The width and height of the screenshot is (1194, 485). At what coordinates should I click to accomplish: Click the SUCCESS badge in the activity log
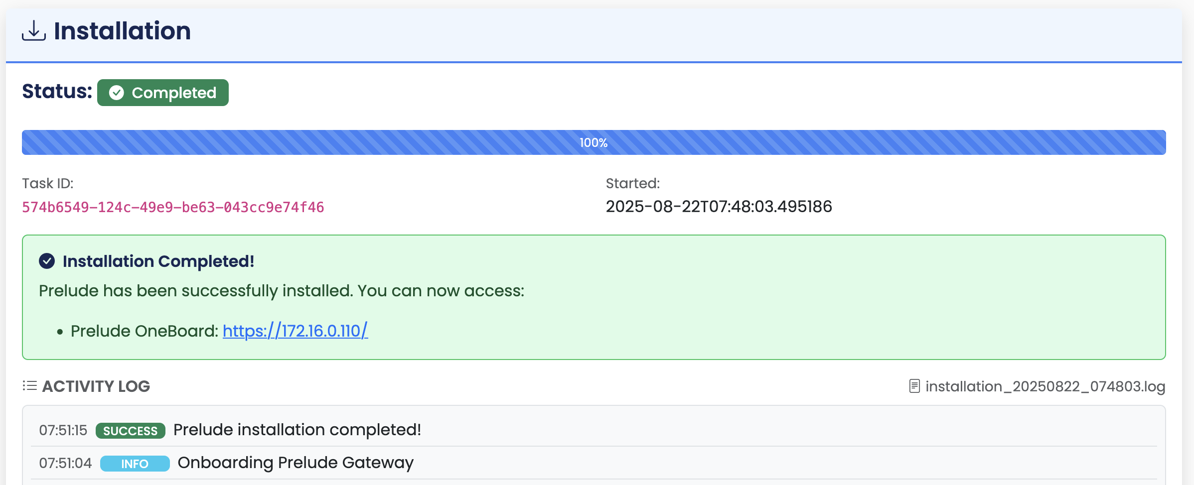click(130, 431)
